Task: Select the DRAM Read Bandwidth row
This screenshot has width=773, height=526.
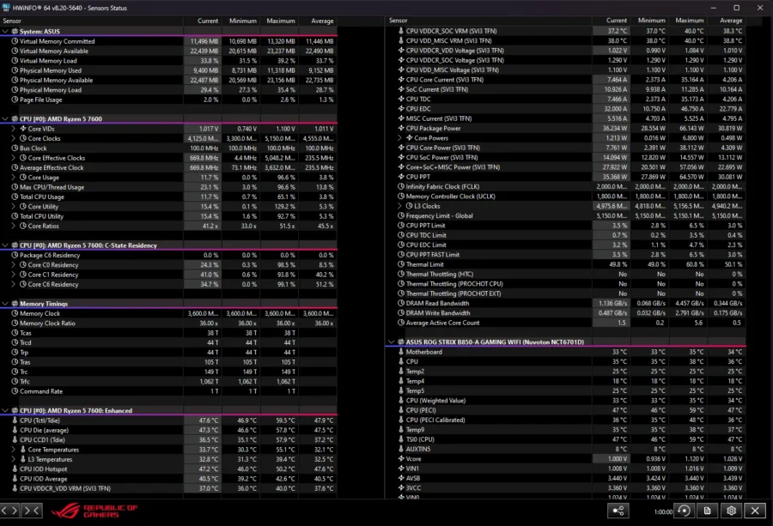Action: [565, 304]
